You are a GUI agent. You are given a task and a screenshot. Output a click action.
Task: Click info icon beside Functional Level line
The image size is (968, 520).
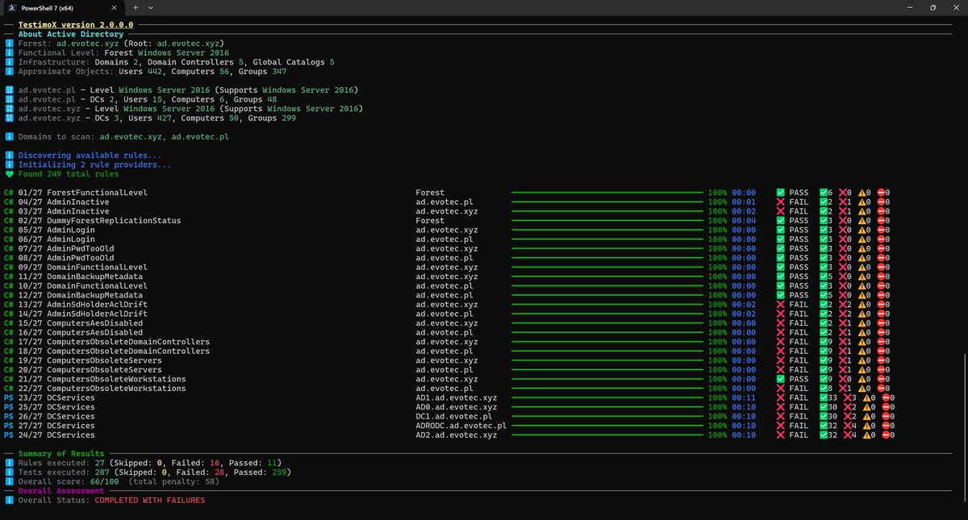point(9,53)
